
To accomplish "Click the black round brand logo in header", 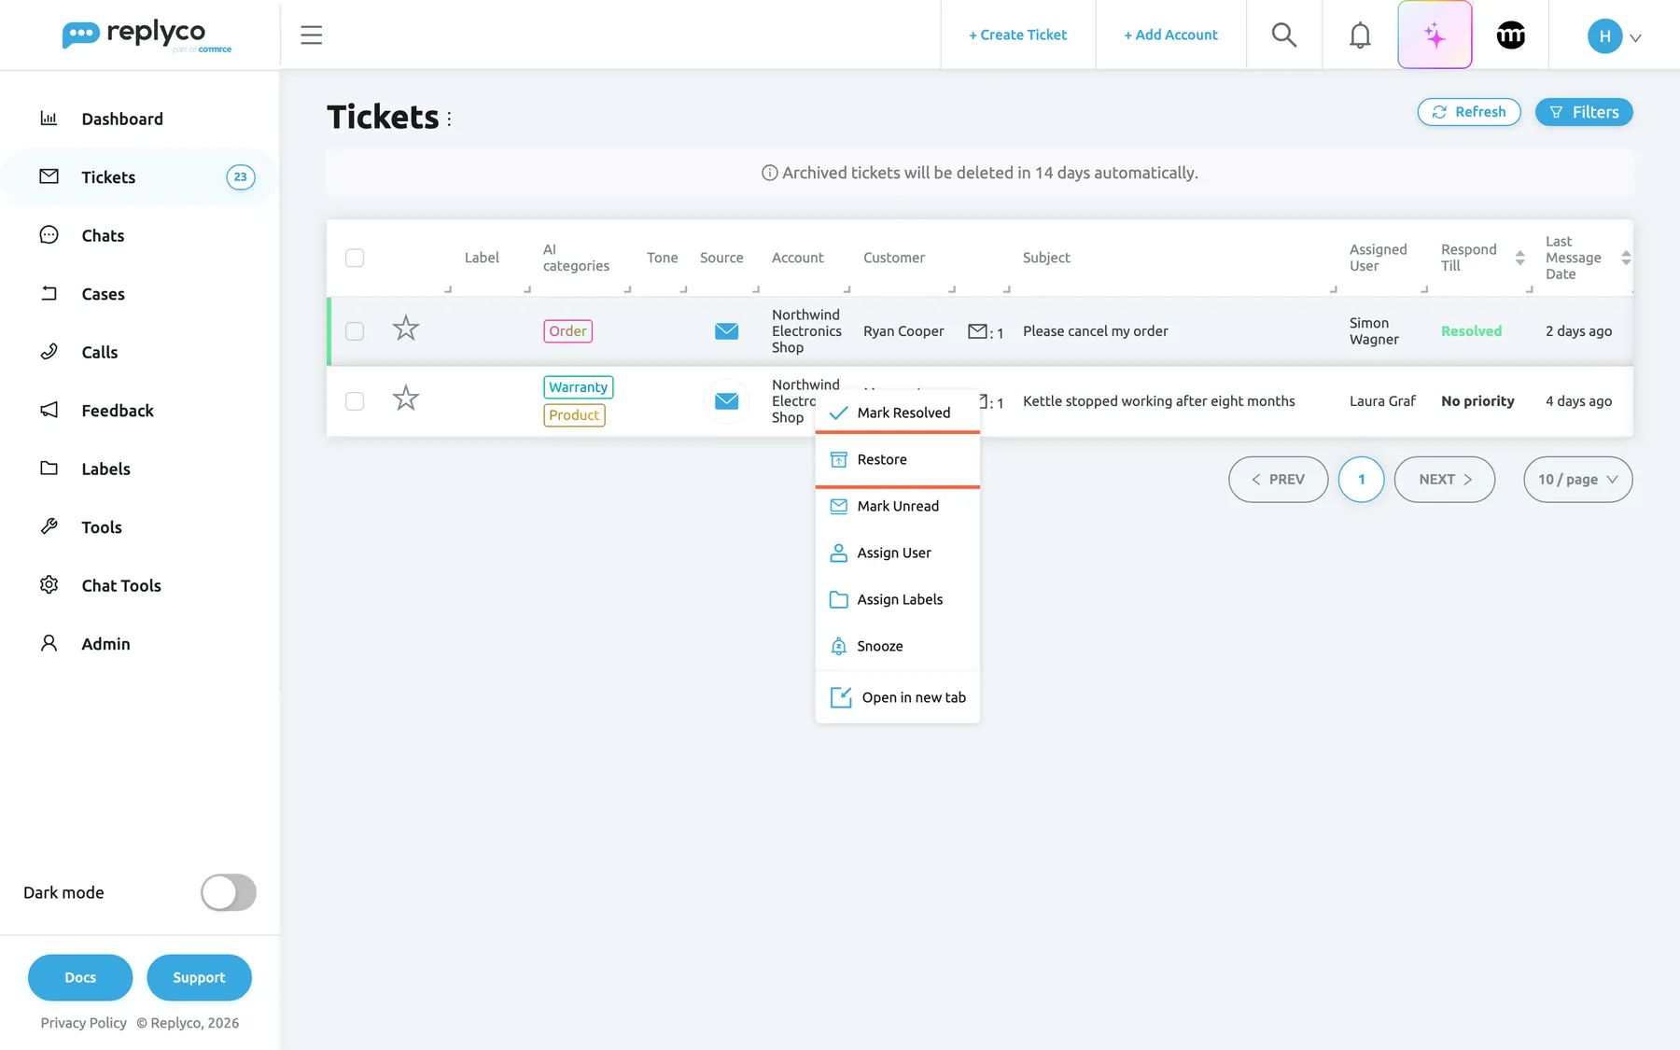I will coord(1510,35).
